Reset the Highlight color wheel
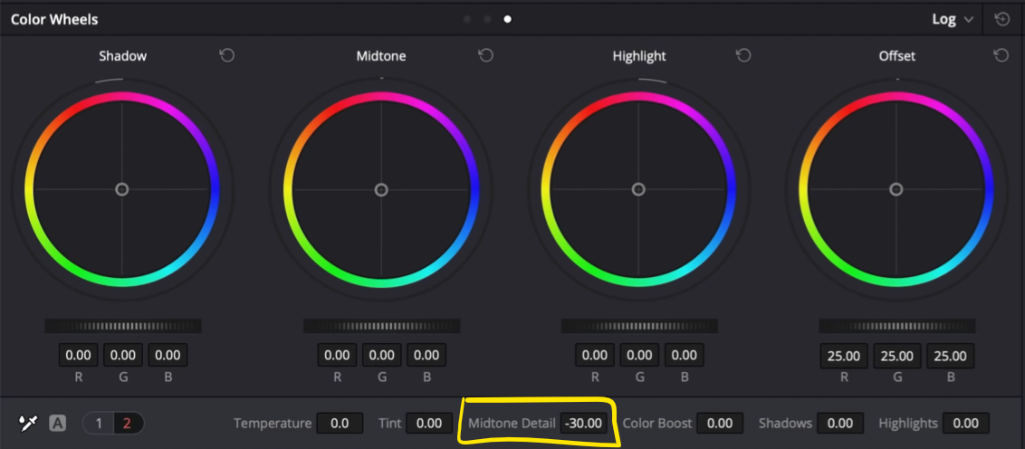 pyautogui.click(x=743, y=55)
